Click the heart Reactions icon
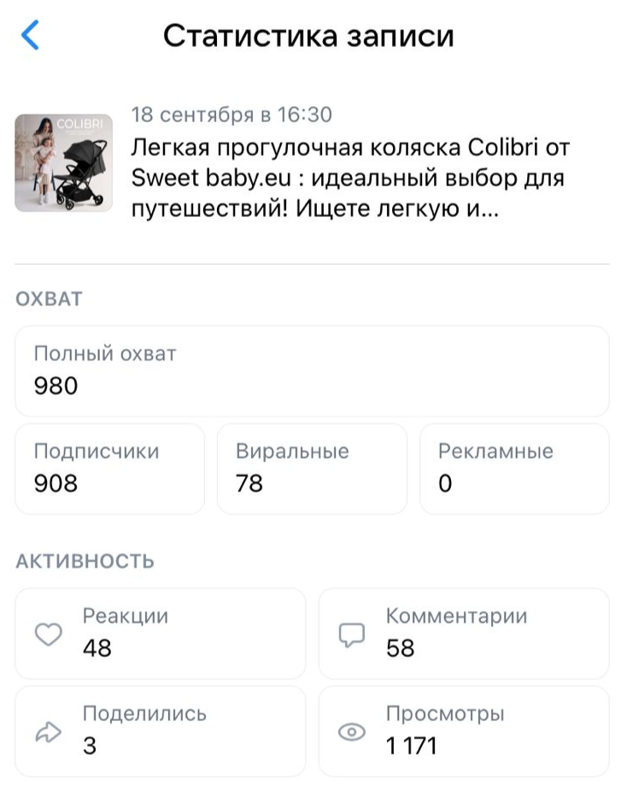627x786 pixels. 48,634
